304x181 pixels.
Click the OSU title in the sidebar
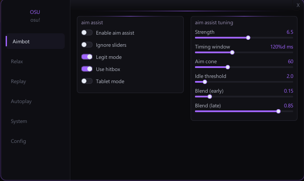[x=35, y=12]
